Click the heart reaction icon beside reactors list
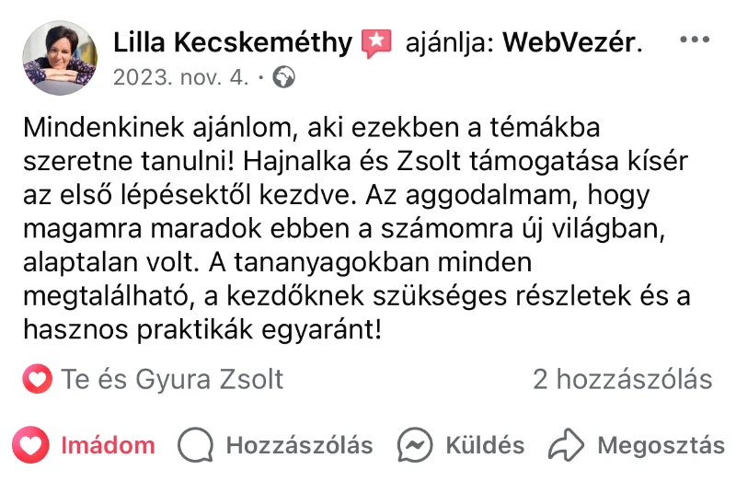The image size is (736, 481). [x=37, y=379]
